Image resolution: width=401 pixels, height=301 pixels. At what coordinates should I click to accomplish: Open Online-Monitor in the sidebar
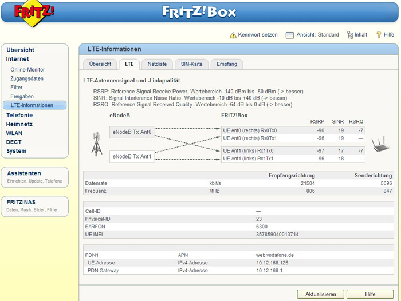coord(27,69)
